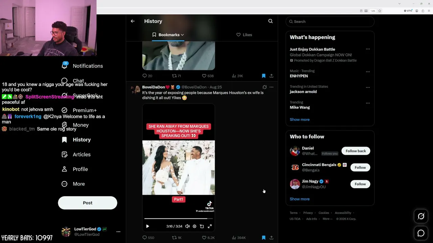
Task: Reply to tweet with 550 comments
Action: 148,238
